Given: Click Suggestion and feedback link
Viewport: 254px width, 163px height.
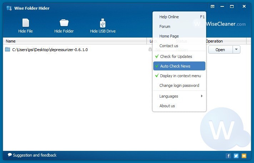Looking at the screenshot, I should (x=35, y=155).
